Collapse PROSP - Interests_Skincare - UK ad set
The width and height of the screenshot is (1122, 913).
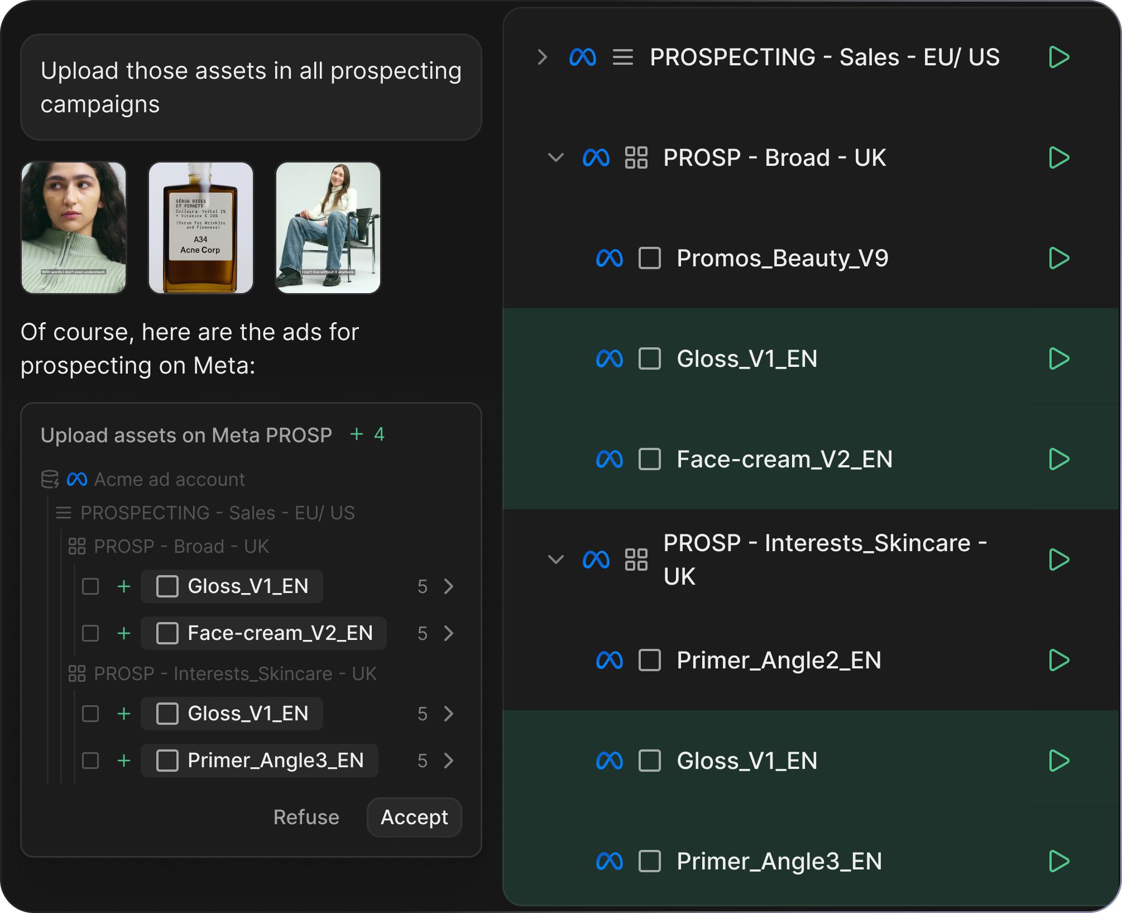(x=555, y=560)
